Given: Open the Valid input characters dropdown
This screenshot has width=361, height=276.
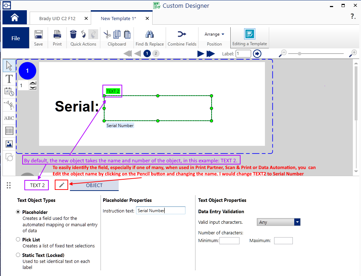Looking at the screenshot, I should coord(297,222).
